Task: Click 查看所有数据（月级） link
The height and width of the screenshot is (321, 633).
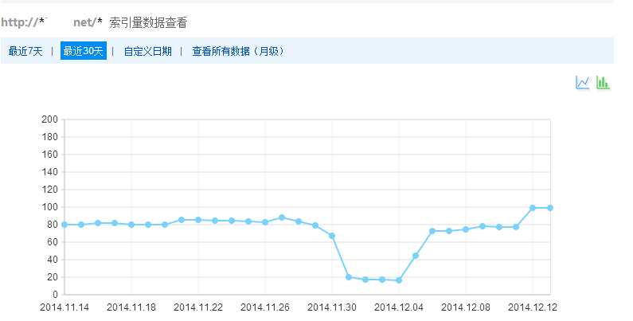Action: [x=237, y=51]
